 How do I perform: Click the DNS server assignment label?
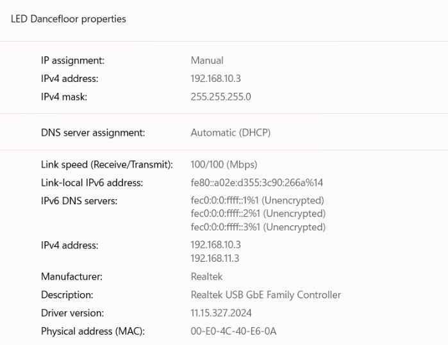(93, 133)
